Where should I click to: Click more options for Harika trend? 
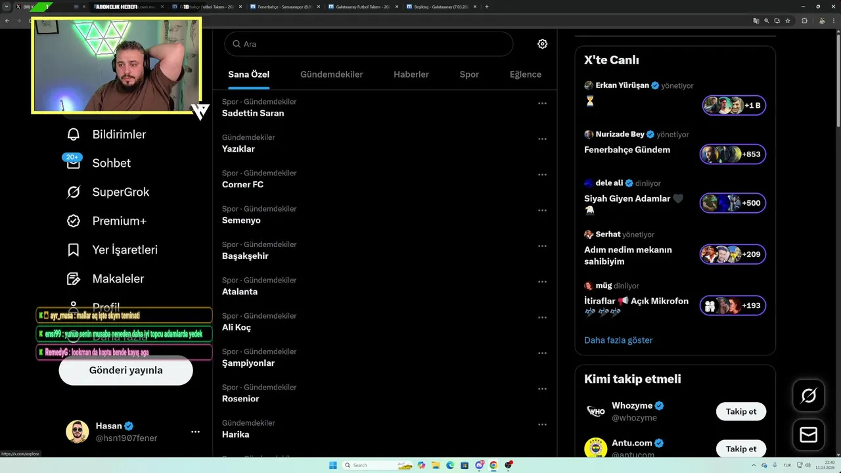pos(542,424)
